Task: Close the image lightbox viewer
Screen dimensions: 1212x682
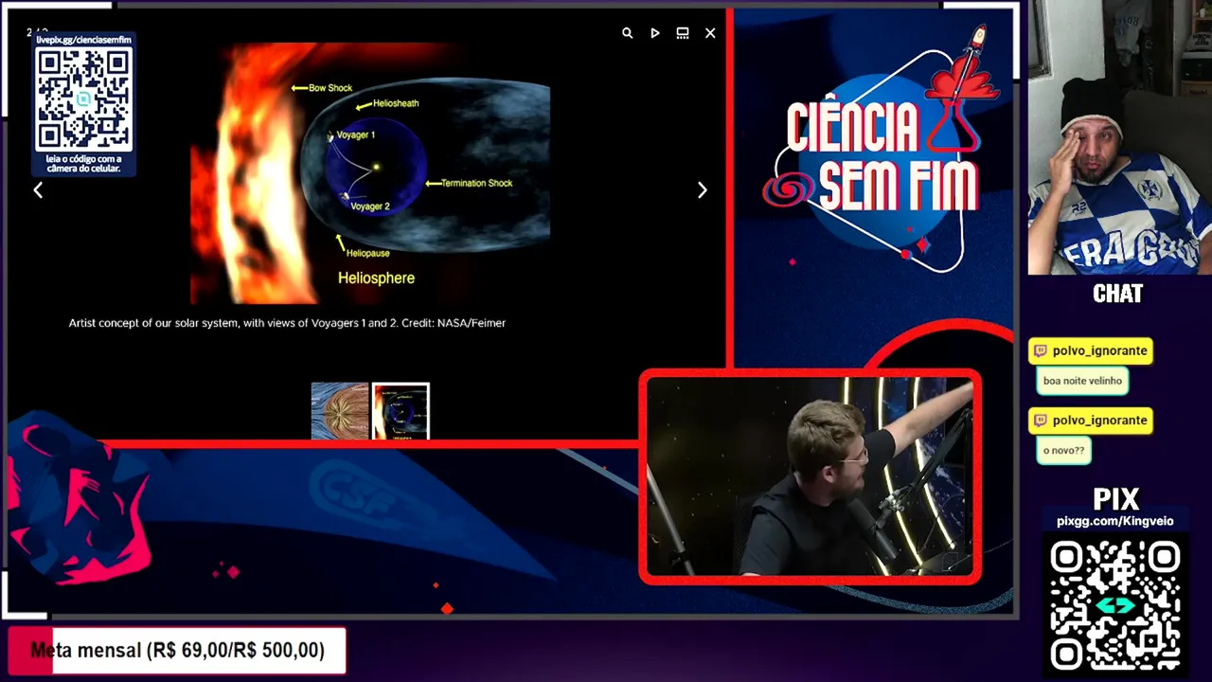Action: pos(710,33)
